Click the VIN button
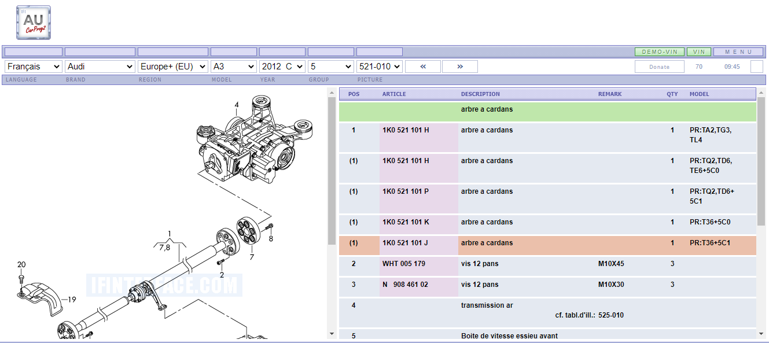 point(699,51)
